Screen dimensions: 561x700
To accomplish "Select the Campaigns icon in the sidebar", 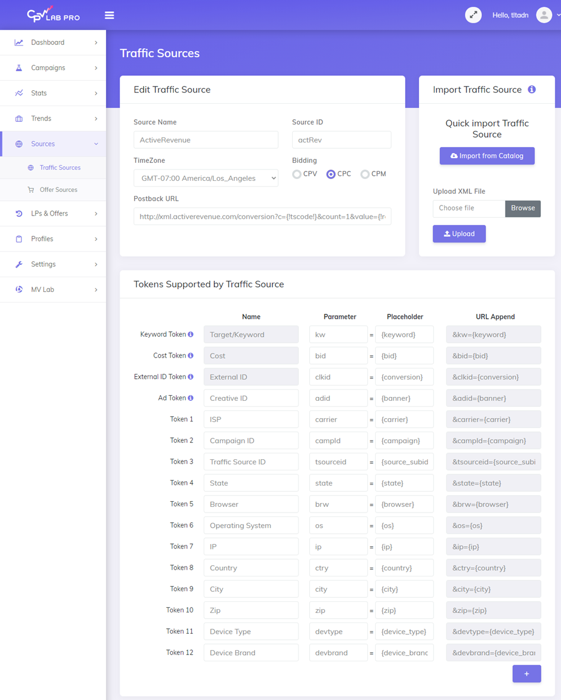I will tap(19, 67).
